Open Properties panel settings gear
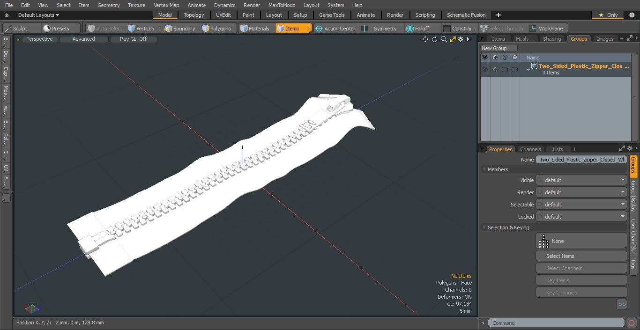Viewport: 640px width, 330px height. pyautogui.click(x=630, y=149)
